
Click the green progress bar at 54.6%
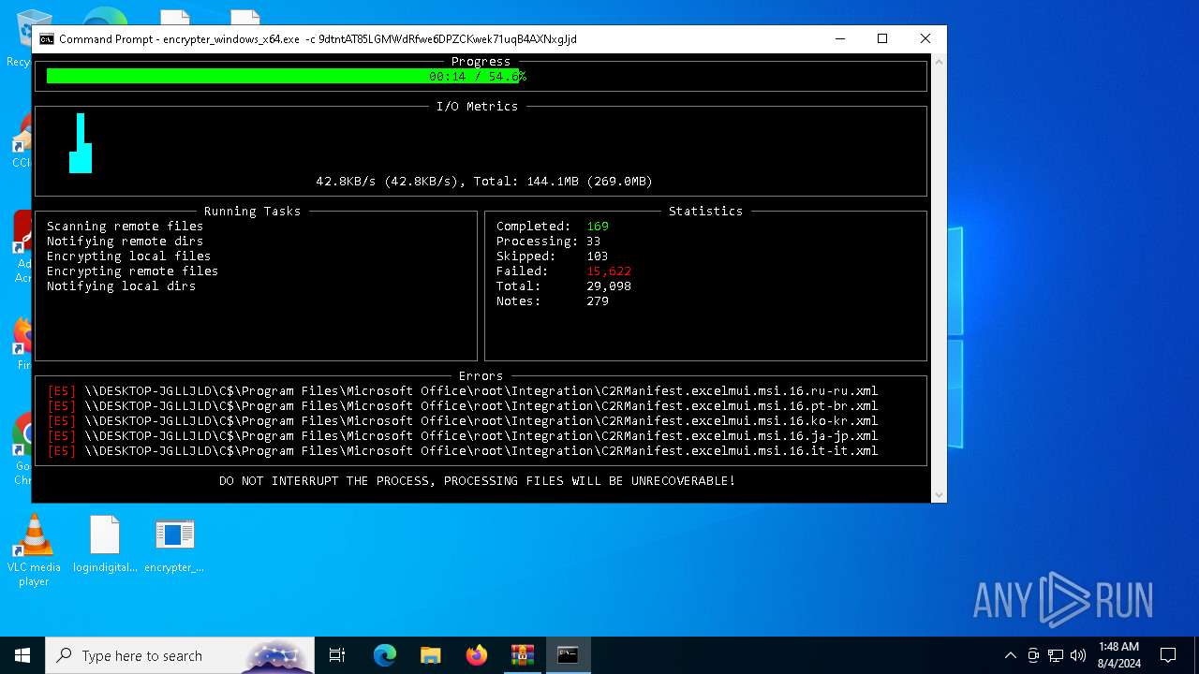click(284, 76)
